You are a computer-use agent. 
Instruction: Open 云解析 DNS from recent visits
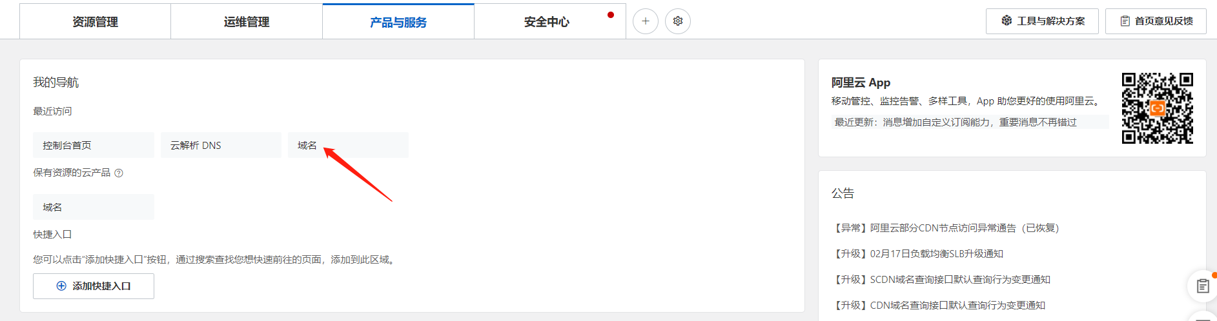(221, 145)
